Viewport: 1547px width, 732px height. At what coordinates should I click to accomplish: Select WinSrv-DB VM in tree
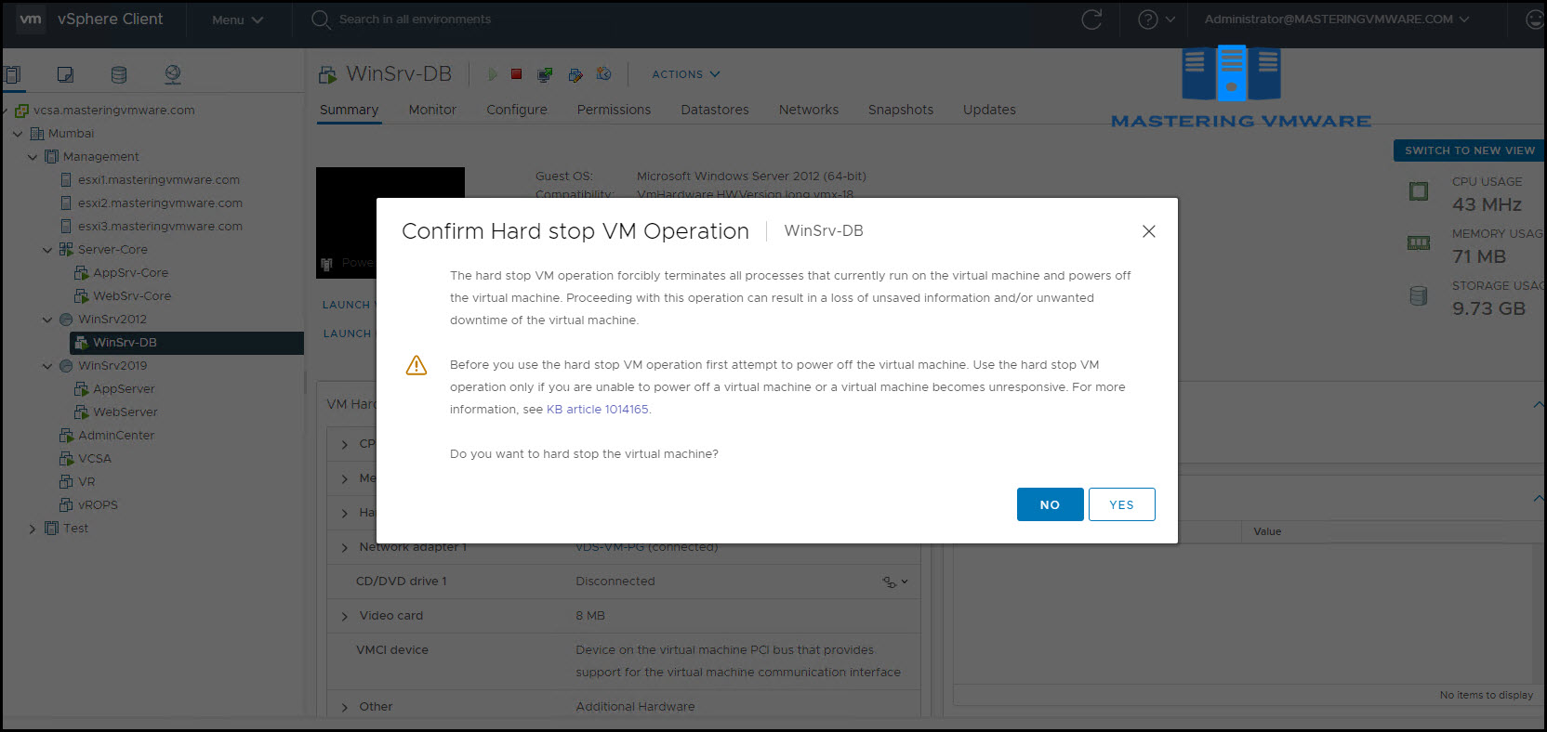coord(125,343)
